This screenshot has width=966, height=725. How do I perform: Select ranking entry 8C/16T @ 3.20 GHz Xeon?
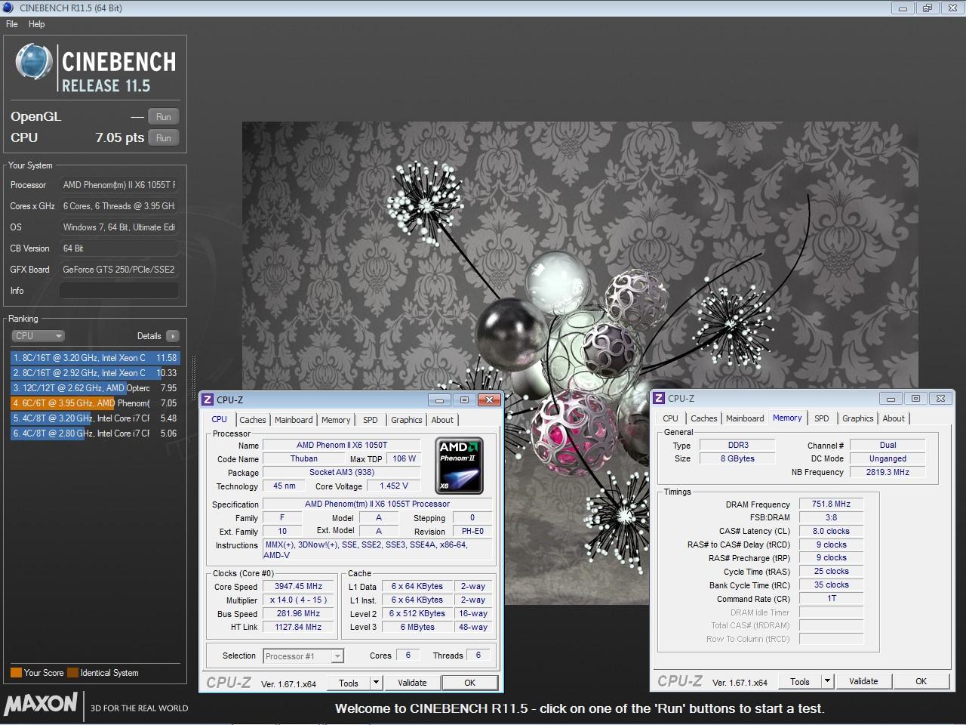tap(95, 358)
